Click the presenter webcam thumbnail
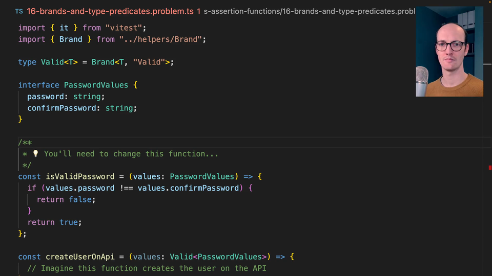492x276 pixels. coord(449,52)
